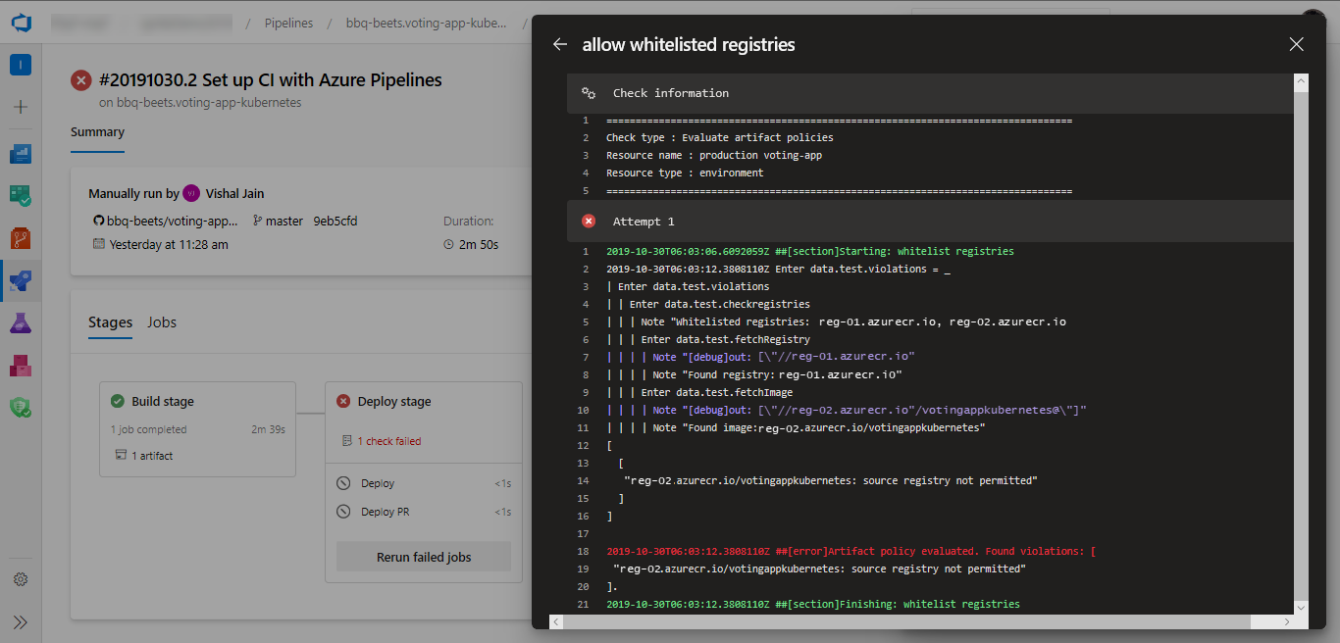This screenshot has width=1340, height=643.
Task: Click Rerun failed jobs
Action: (423, 556)
